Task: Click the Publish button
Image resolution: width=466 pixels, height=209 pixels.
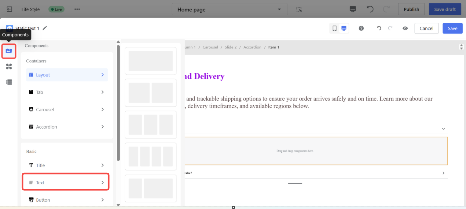Action: pos(411,9)
